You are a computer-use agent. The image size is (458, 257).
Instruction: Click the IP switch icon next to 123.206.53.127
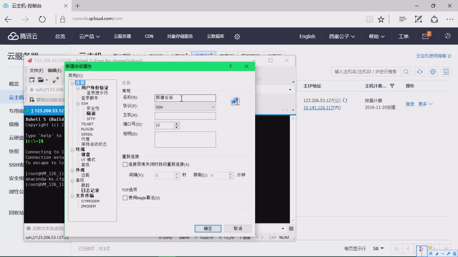coord(345,101)
